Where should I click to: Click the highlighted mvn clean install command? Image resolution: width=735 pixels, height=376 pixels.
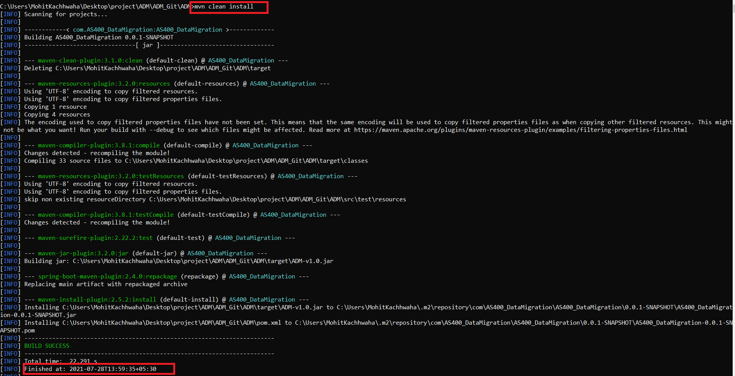pos(228,7)
